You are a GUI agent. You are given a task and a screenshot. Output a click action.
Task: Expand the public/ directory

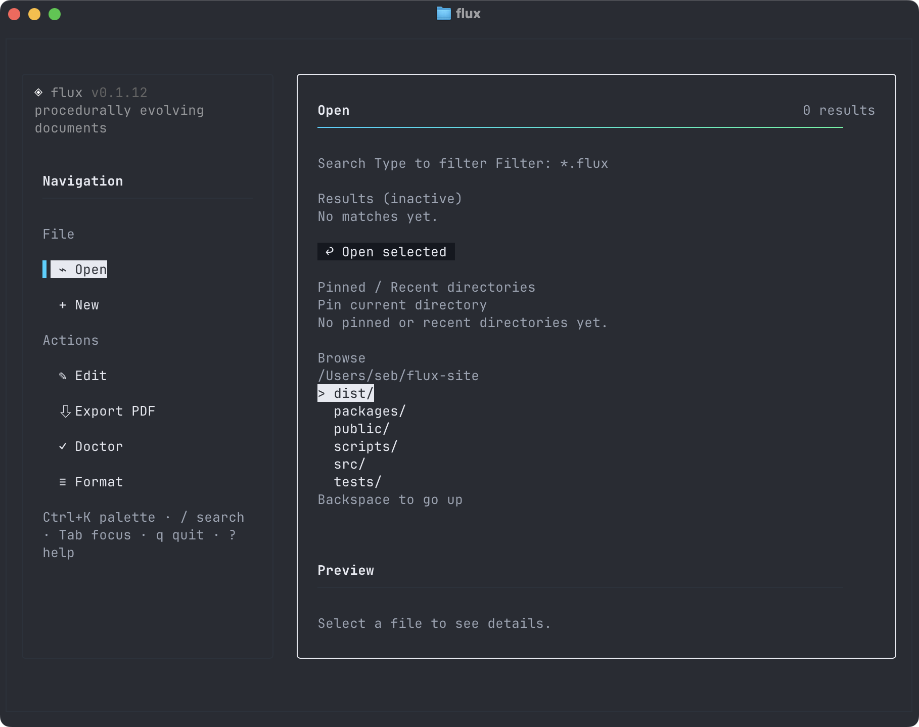360,428
